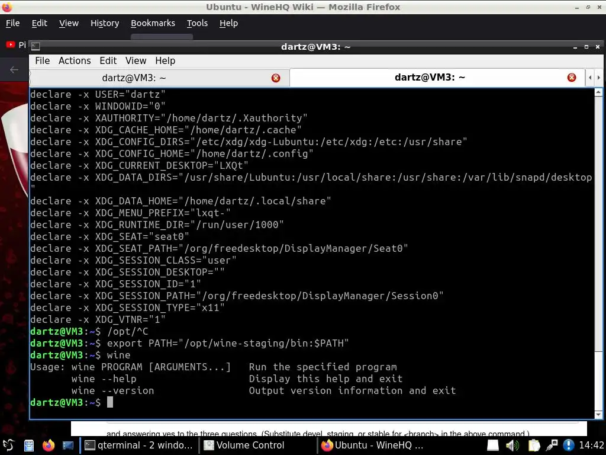Launch Firefox from panel quicklaunch
Image resolution: width=606 pixels, height=455 pixels.
(49, 446)
